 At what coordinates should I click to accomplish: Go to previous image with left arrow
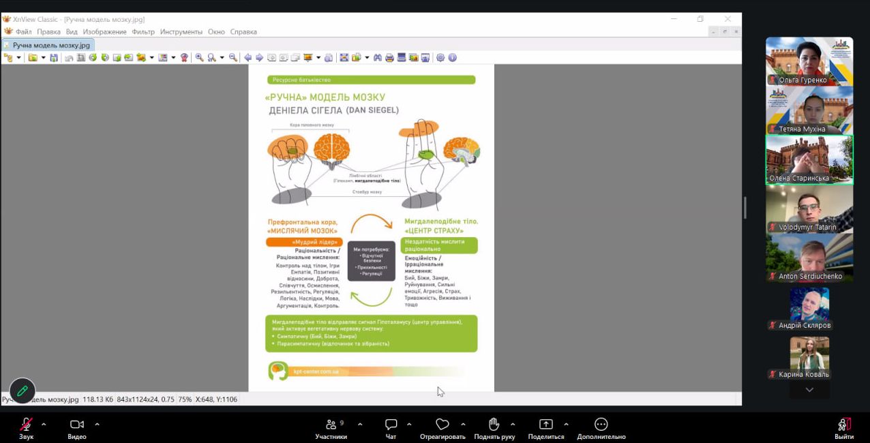(x=247, y=58)
